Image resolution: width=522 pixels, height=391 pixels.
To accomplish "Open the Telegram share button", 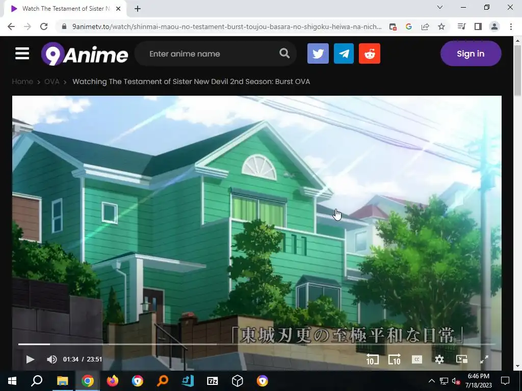I will [x=344, y=53].
